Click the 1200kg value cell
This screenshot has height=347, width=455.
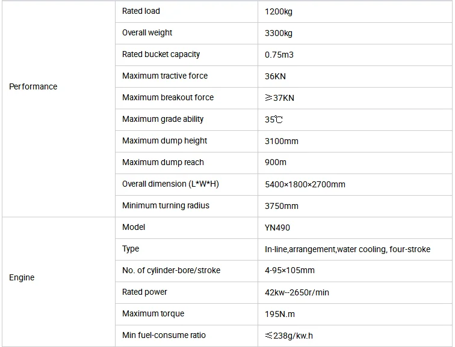tap(279, 11)
